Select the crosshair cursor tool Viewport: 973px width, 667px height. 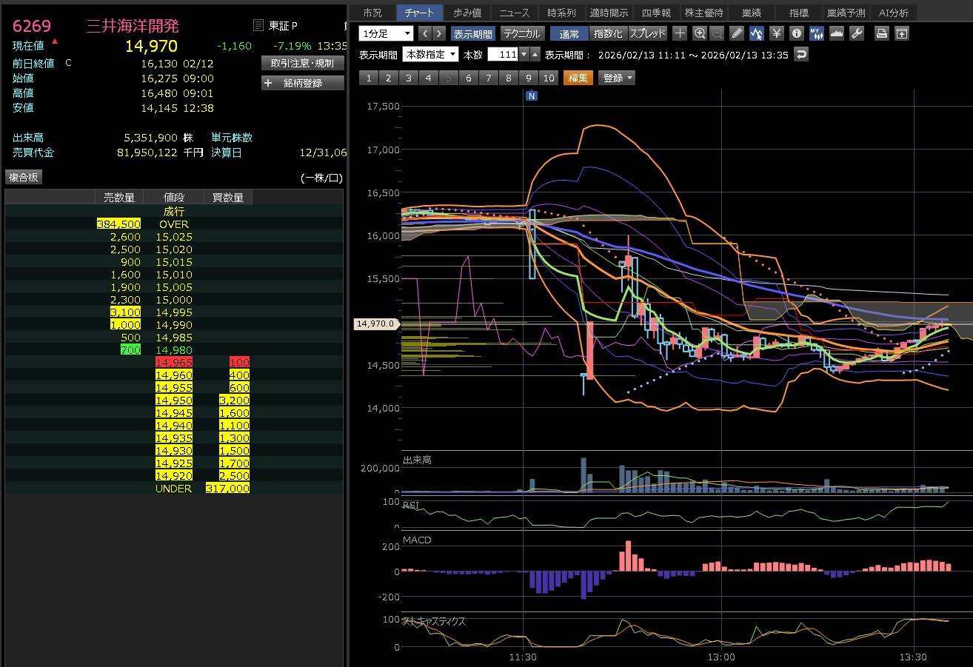click(x=680, y=33)
